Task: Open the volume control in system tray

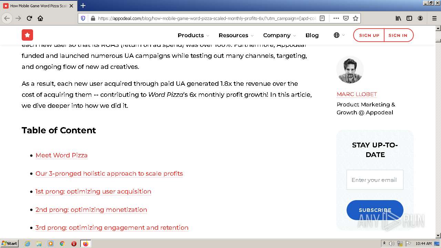Action: point(392,244)
